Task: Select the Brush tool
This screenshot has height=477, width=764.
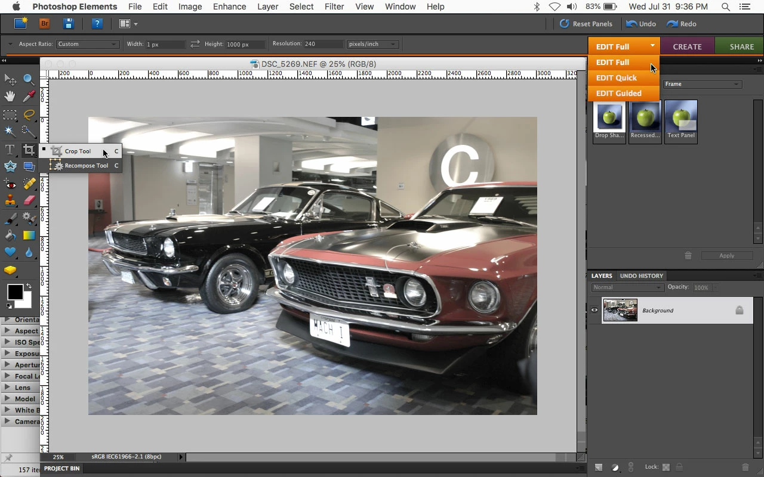Action: 10,218
